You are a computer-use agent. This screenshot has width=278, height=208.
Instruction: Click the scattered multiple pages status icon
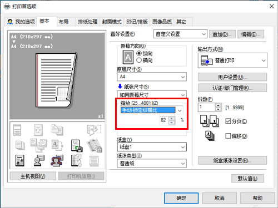point(38,145)
